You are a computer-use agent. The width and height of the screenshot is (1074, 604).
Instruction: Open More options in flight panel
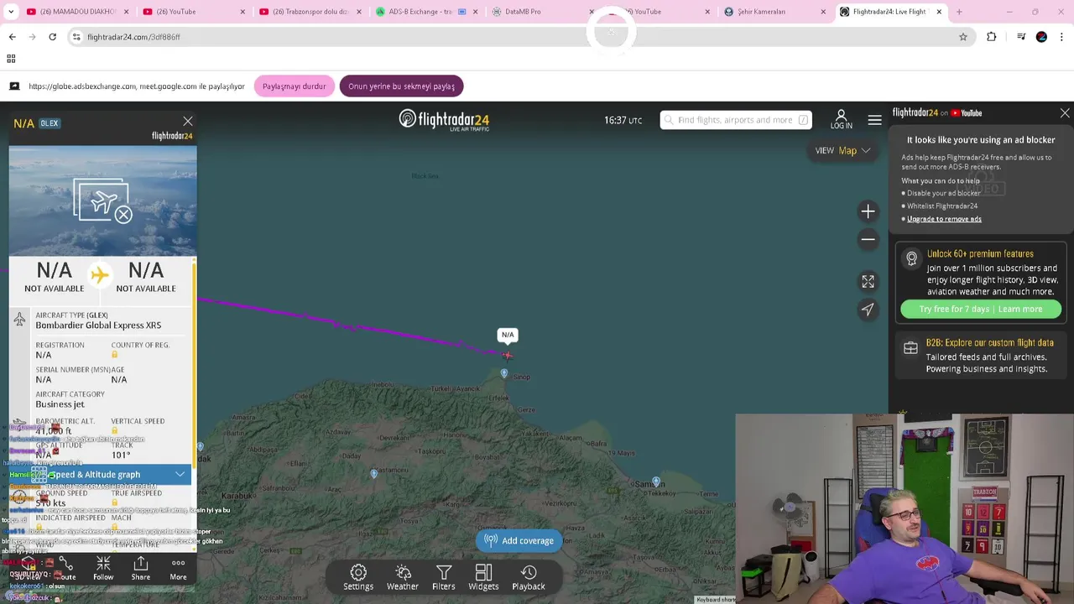point(178,568)
